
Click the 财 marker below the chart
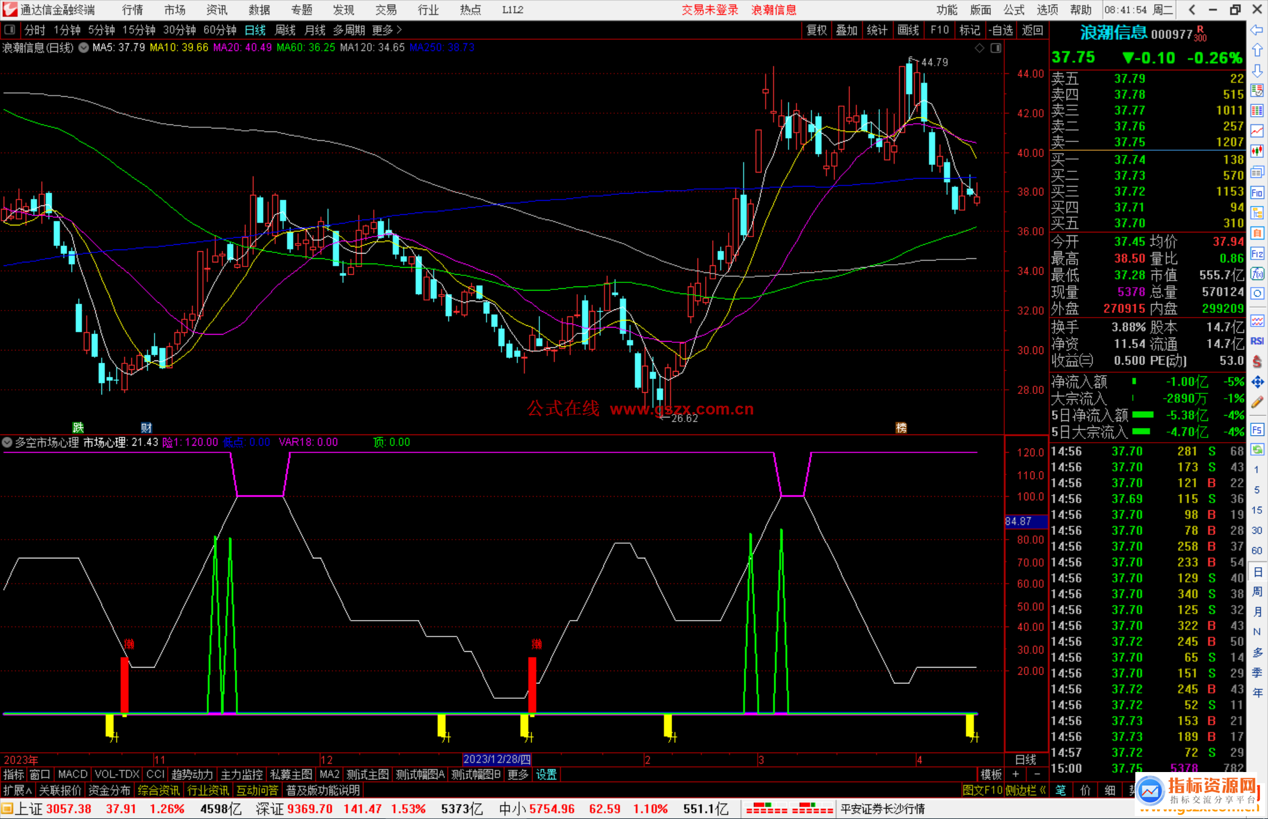click(x=146, y=427)
